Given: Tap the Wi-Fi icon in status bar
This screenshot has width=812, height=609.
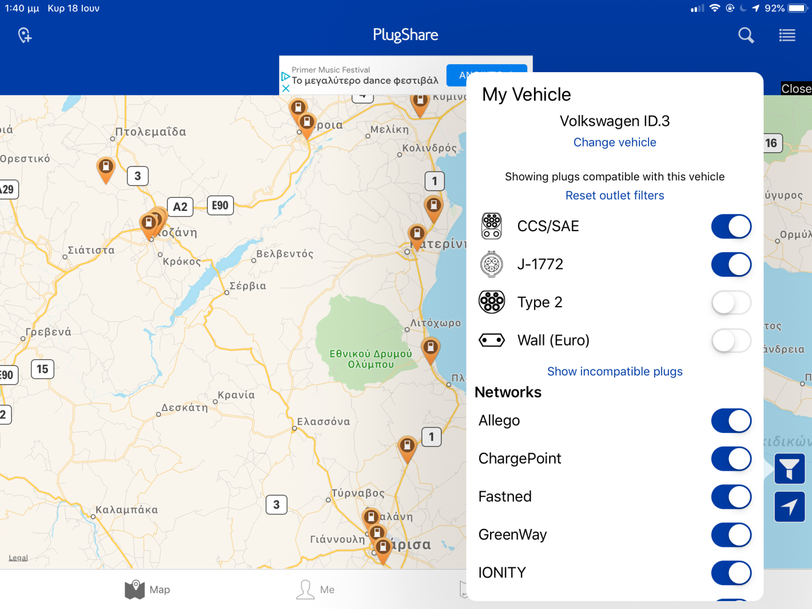Looking at the screenshot, I should pos(715,8).
